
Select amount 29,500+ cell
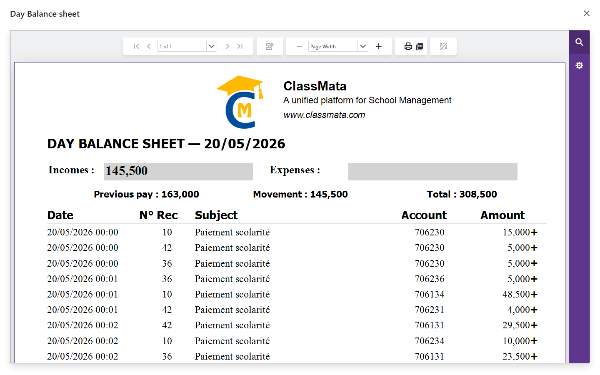[520, 325]
